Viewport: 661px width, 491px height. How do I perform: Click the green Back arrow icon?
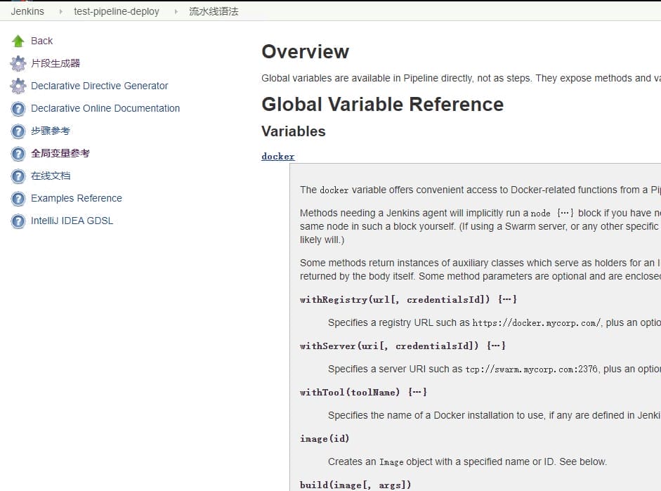pyautogui.click(x=18, y=41)
